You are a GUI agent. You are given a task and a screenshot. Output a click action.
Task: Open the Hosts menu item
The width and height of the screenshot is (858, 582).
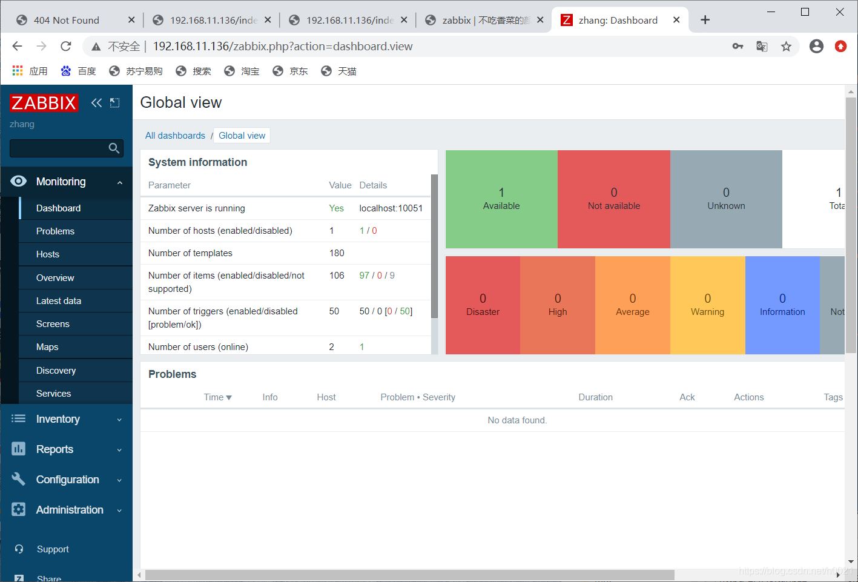(x=76, y=254)
